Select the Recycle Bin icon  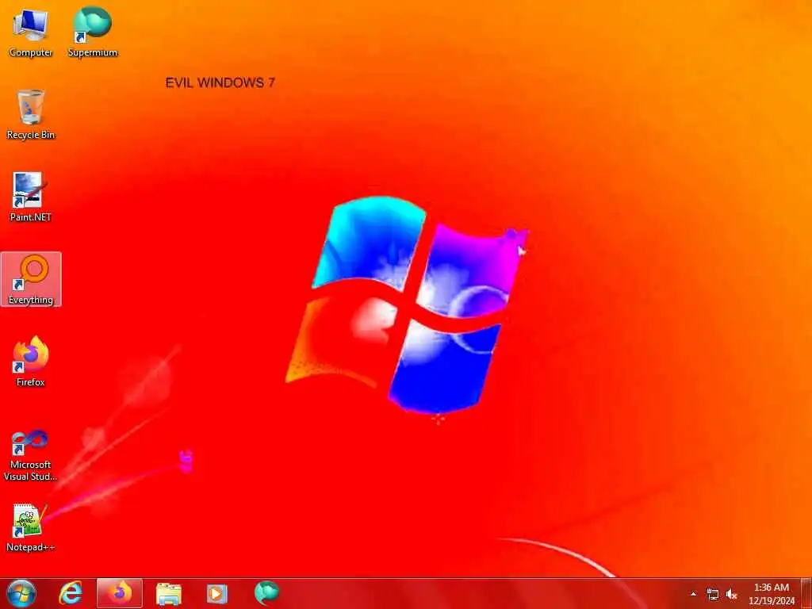(x=31, y=114)
